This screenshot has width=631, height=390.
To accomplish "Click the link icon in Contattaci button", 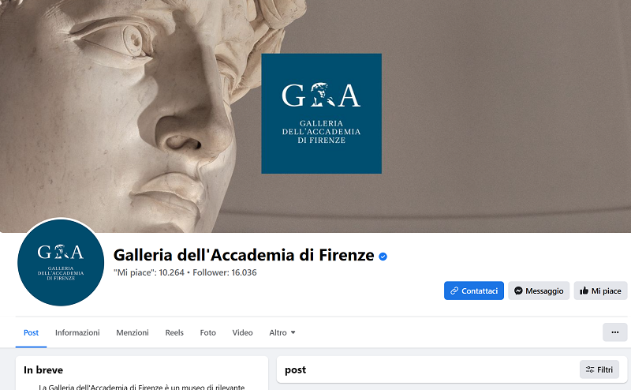I will click(x=454, y=291).
